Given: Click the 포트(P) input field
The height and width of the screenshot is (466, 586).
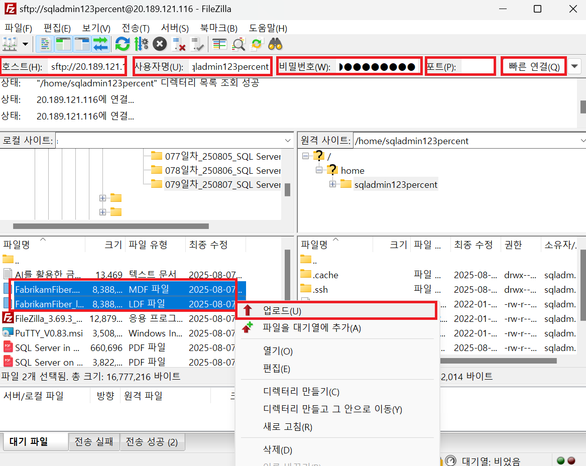Looking at the screenshot, I should coord(477,67).
